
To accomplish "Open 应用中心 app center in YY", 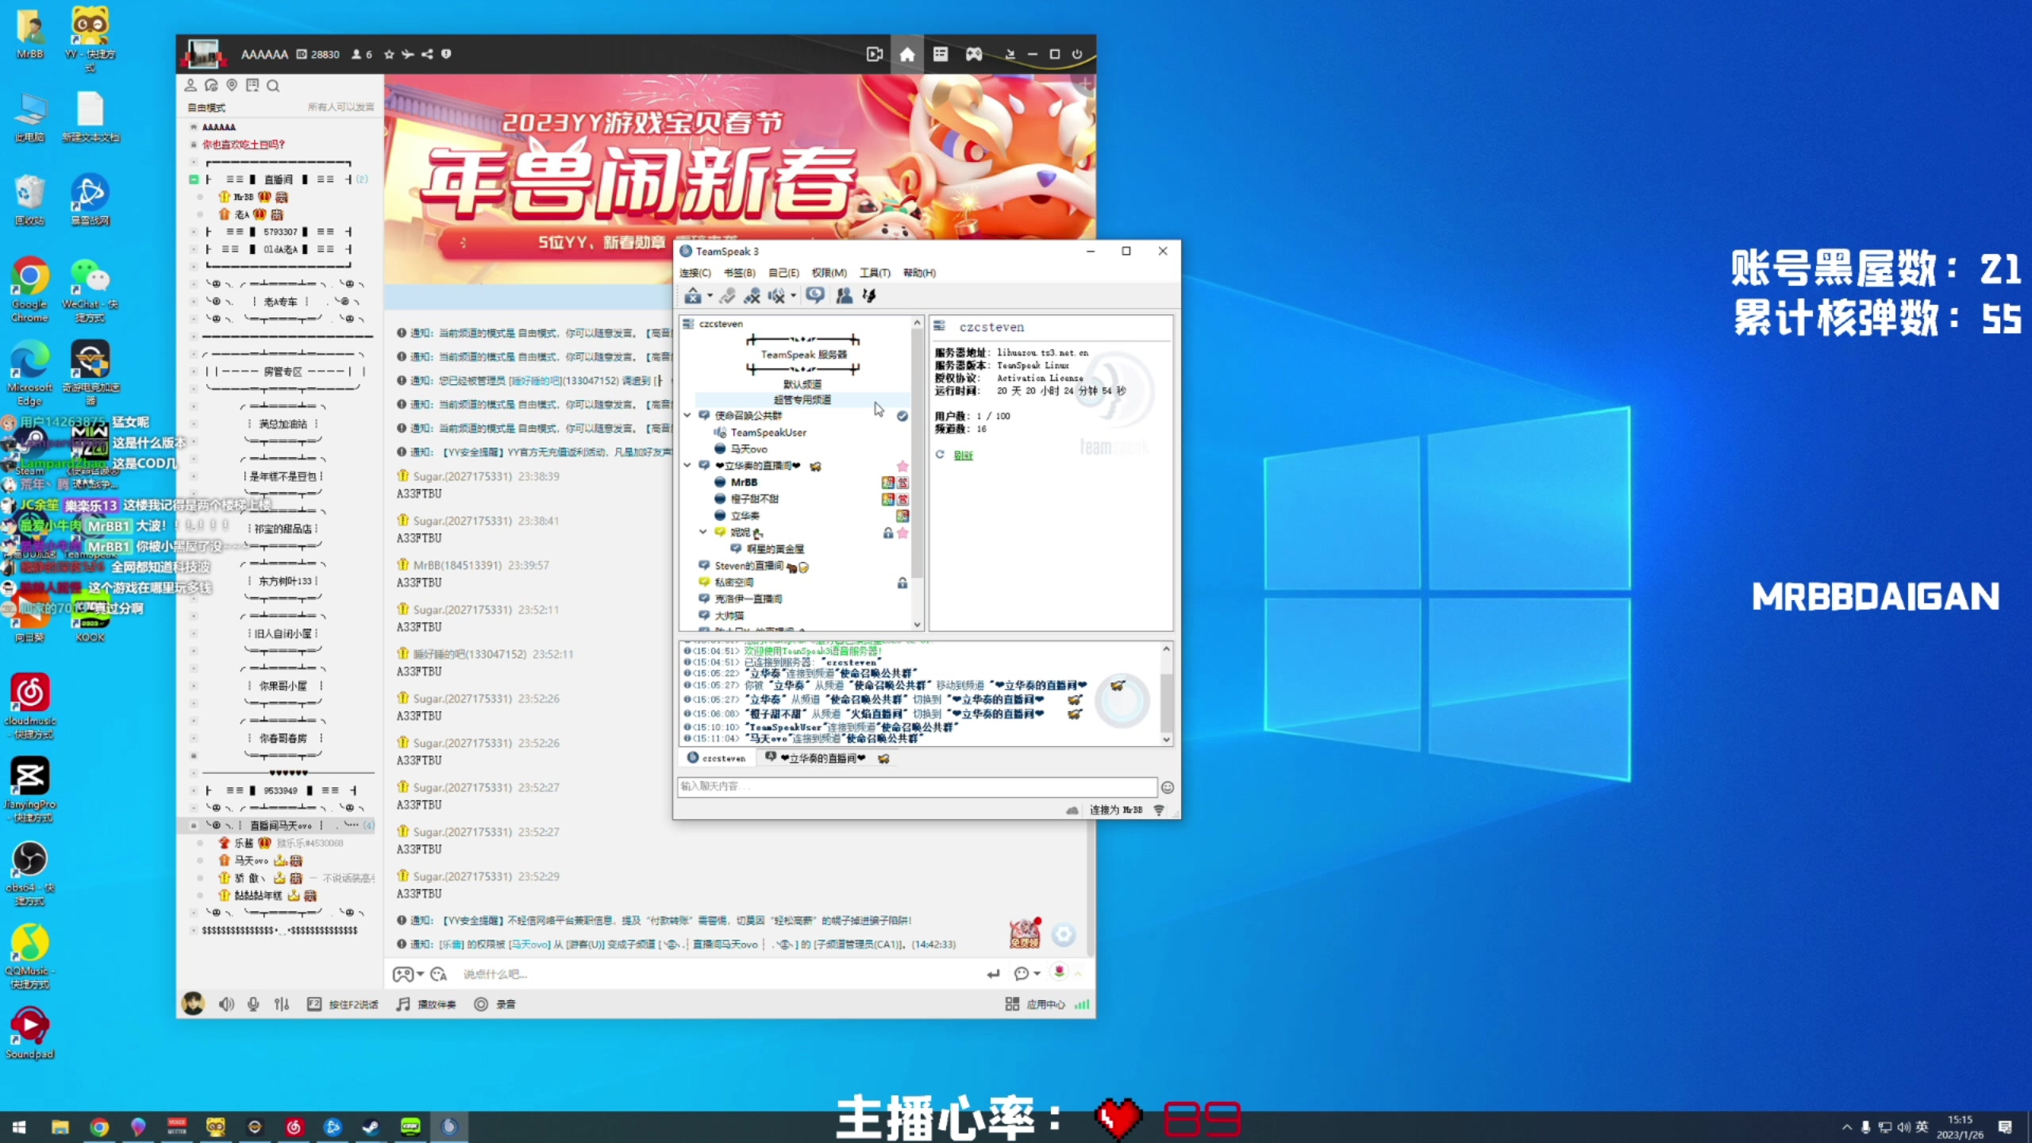I will pyautogui.click(x=1035, y=1004).
